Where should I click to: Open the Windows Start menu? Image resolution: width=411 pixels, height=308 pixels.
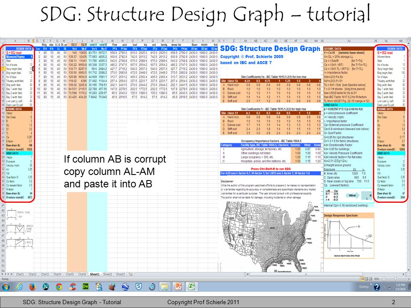[x=6, y=287]
